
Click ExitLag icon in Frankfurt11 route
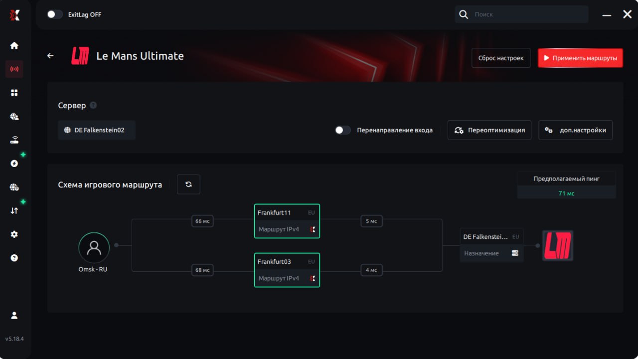click(313, 229)
